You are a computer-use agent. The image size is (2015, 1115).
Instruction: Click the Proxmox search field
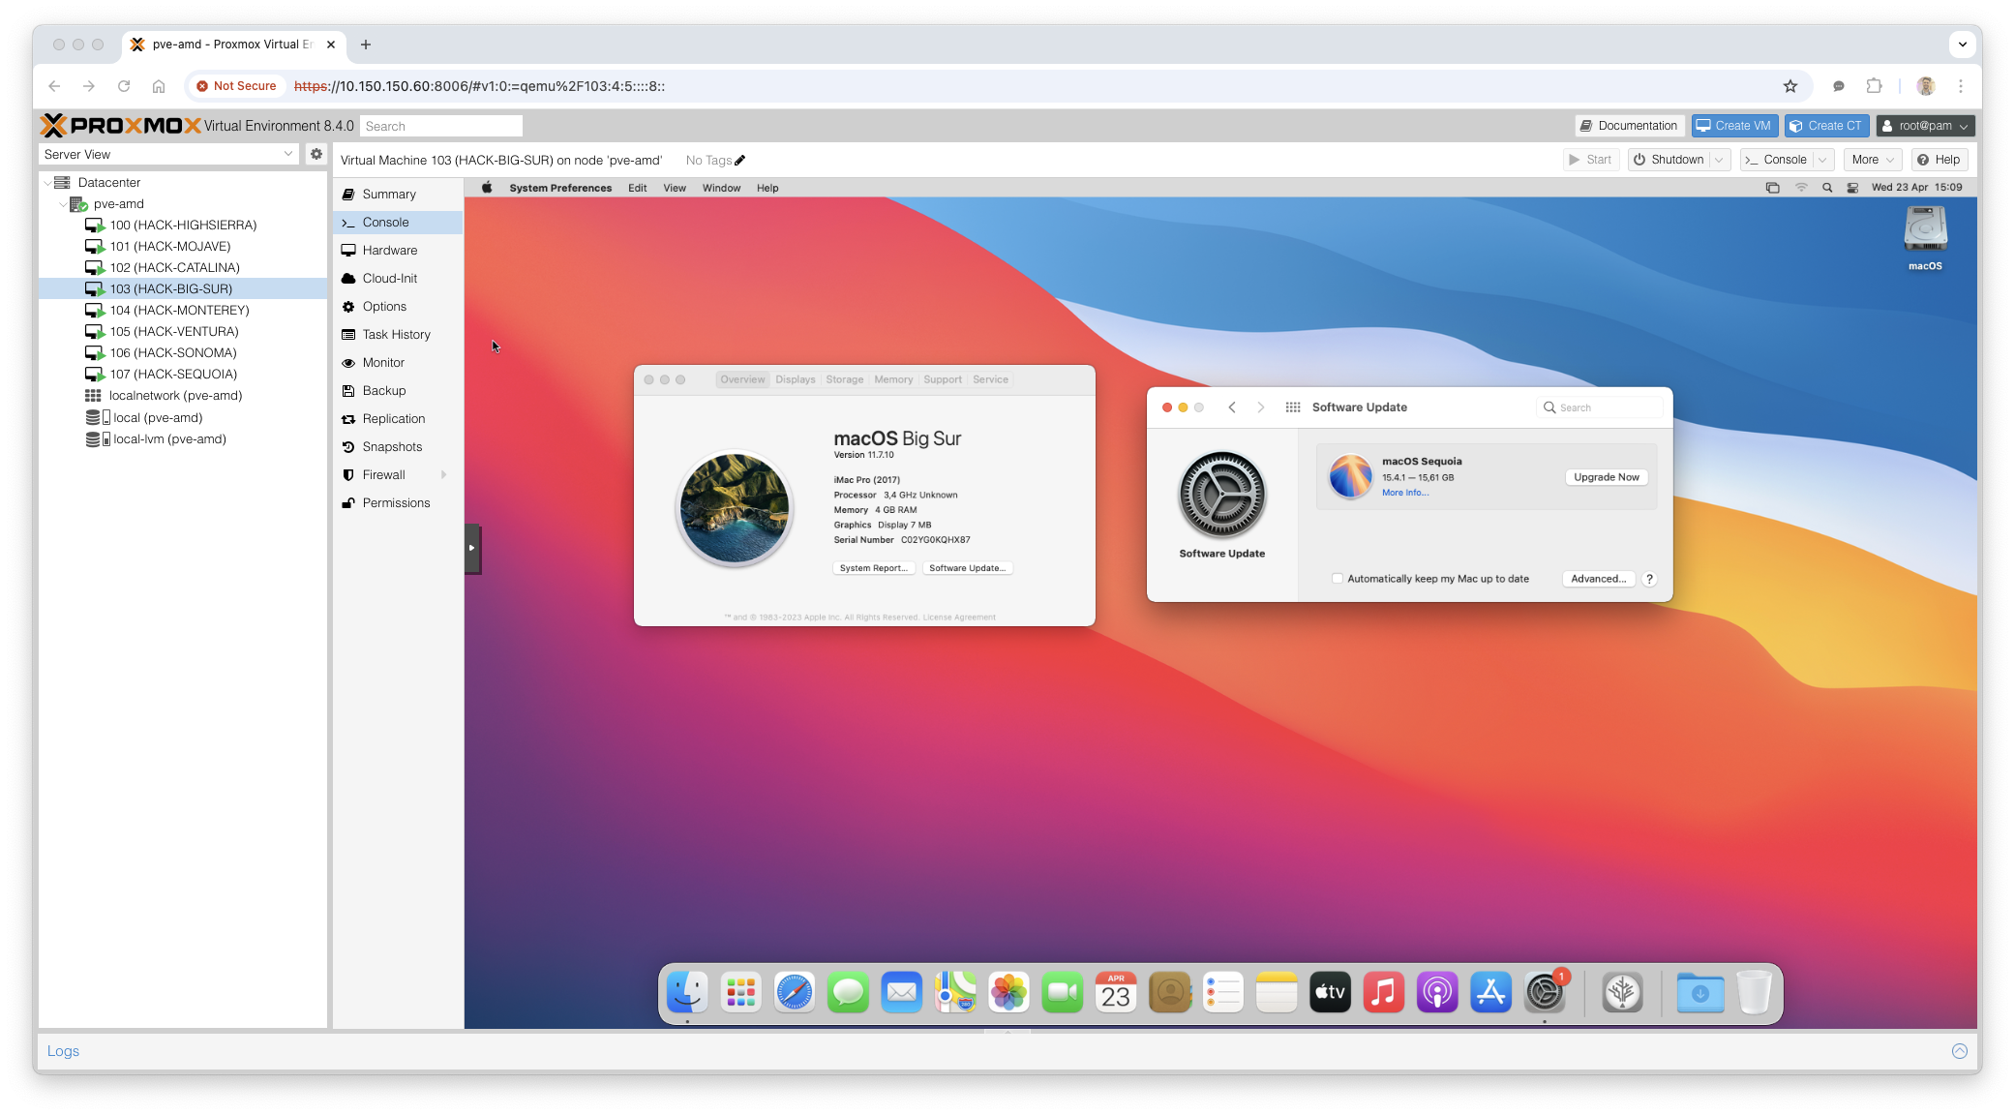(441, 126)
